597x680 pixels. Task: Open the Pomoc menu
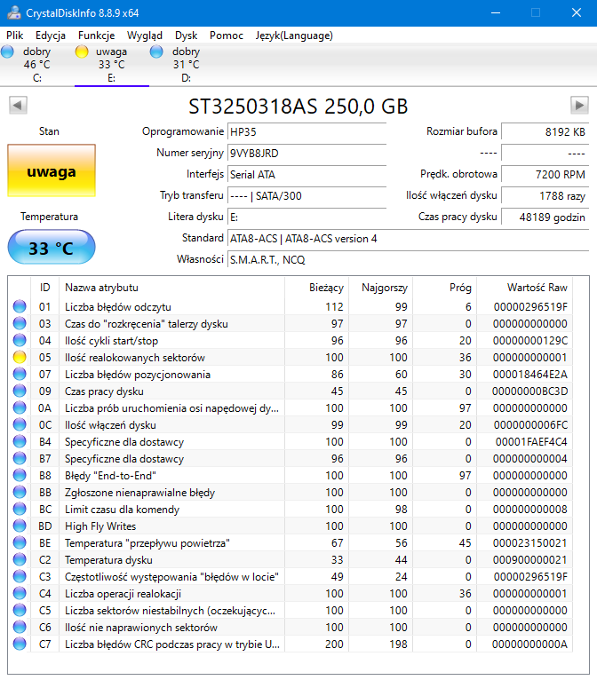226,36
